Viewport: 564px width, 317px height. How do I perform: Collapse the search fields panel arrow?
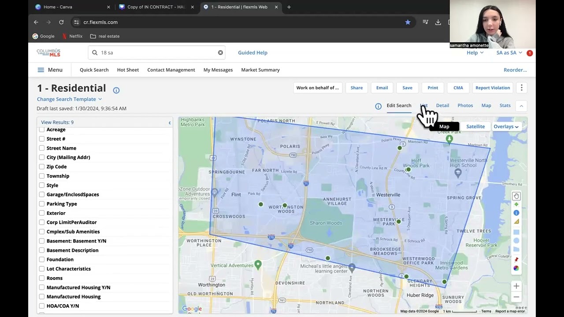170,123
